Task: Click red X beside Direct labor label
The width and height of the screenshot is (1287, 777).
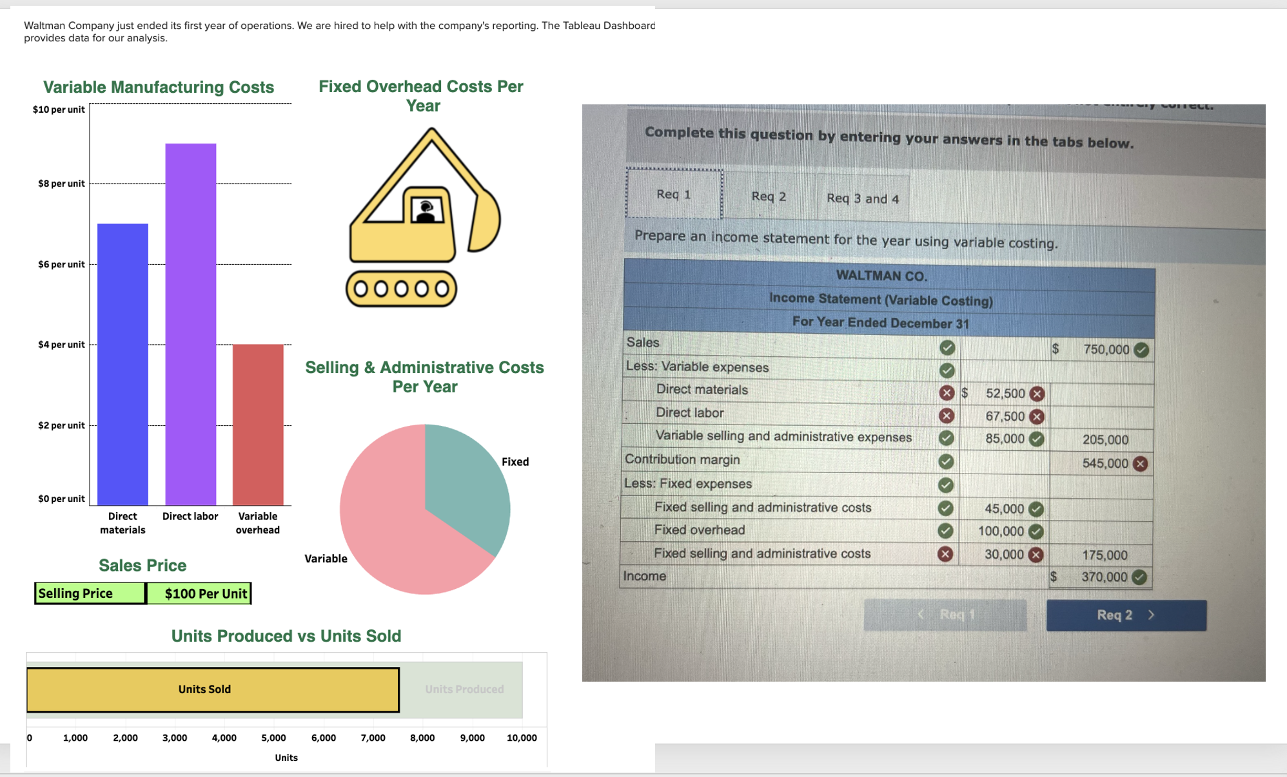Action: tap(947, 416)
